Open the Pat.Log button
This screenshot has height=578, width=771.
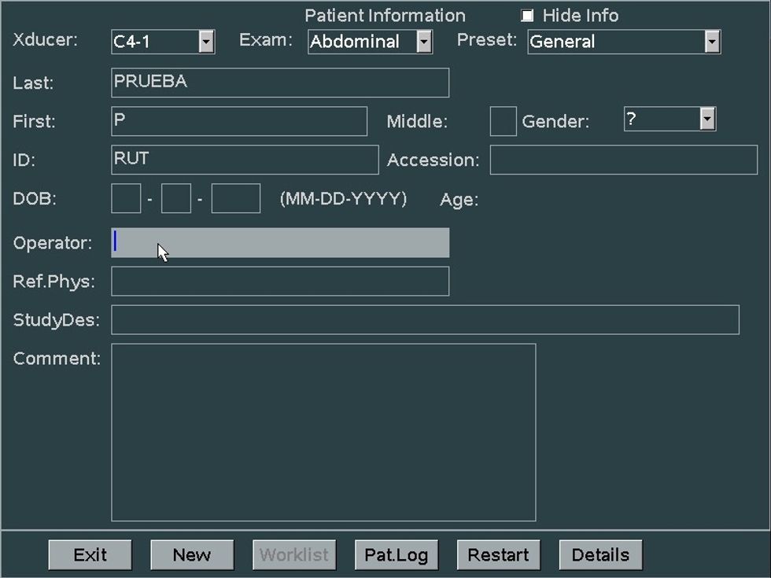[396, 555]
